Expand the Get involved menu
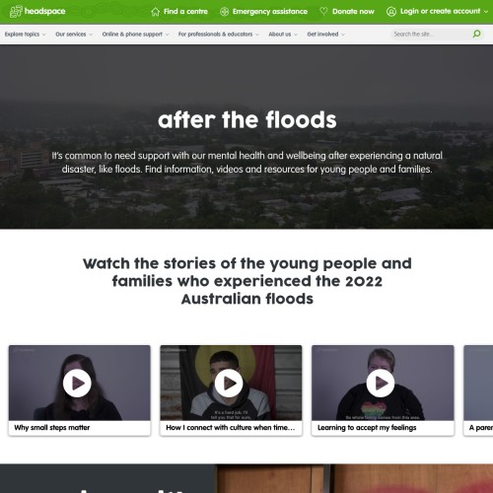The width and height of the screenshot is (493, 493). coord(326,35)
